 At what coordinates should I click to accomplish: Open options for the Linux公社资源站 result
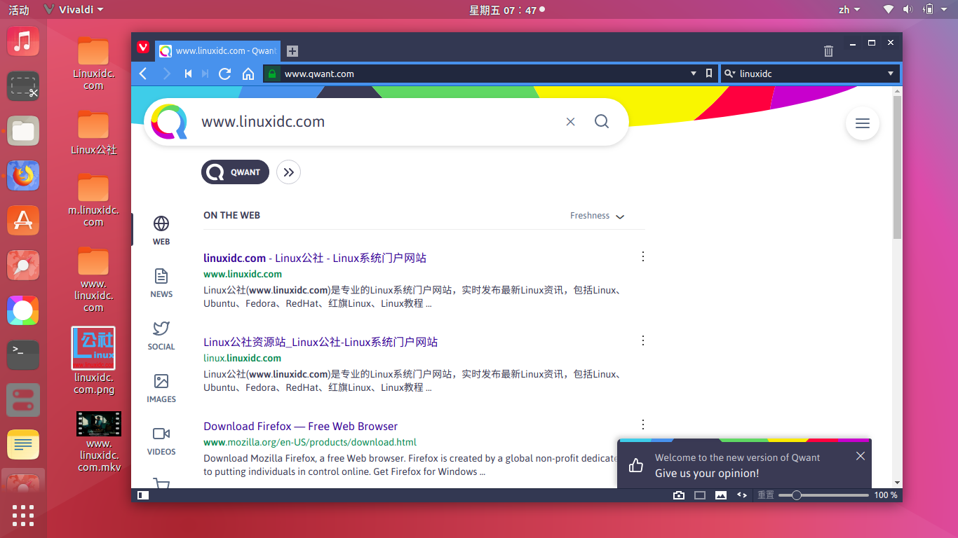[643, 340]
